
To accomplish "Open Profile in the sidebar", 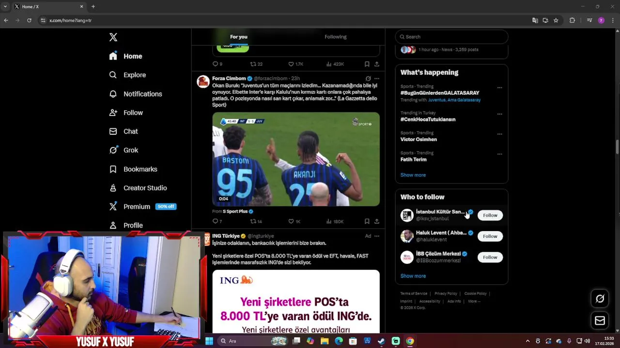I will (x=126, y=225).
